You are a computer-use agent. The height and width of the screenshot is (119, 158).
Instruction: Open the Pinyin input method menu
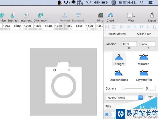(113, 3)
